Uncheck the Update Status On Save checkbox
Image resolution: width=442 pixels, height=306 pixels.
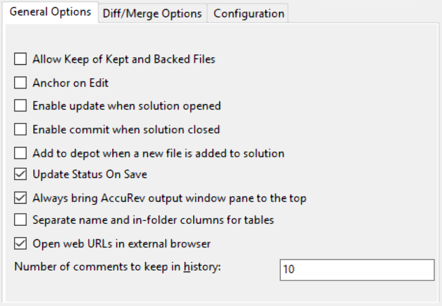(20, 175)
